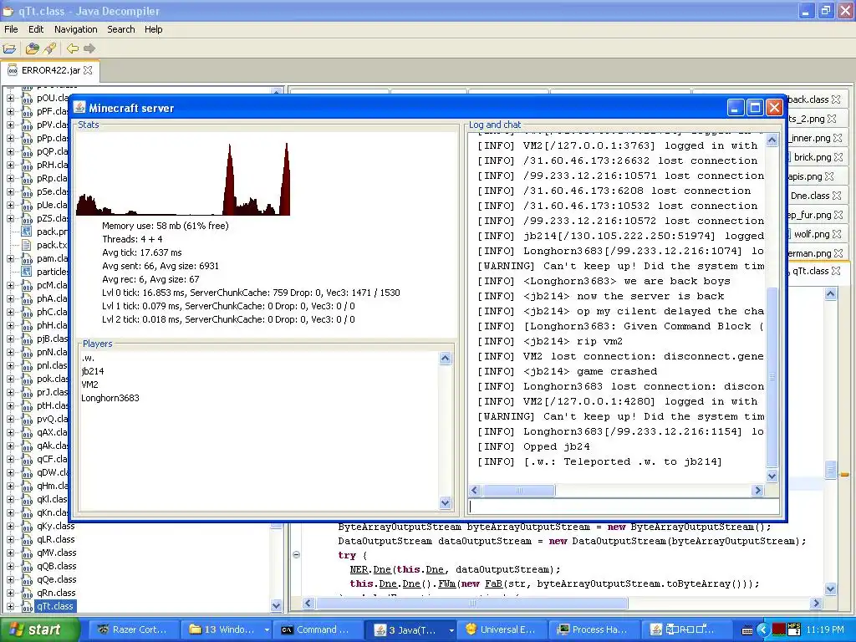Close the back.class editor tab

(x=836, y=99)
